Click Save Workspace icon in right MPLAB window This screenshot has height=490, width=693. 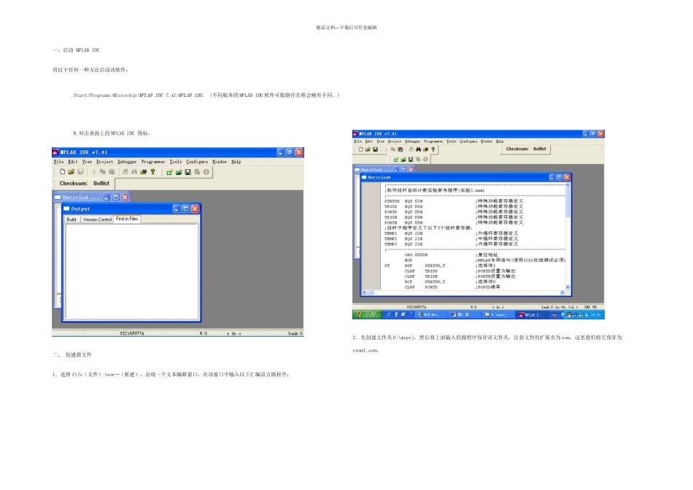point(411,160)
